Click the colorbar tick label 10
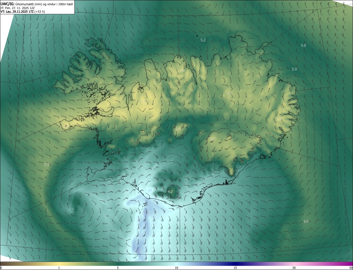The width and height of the screenshot is (353, 270). point(176,268)
